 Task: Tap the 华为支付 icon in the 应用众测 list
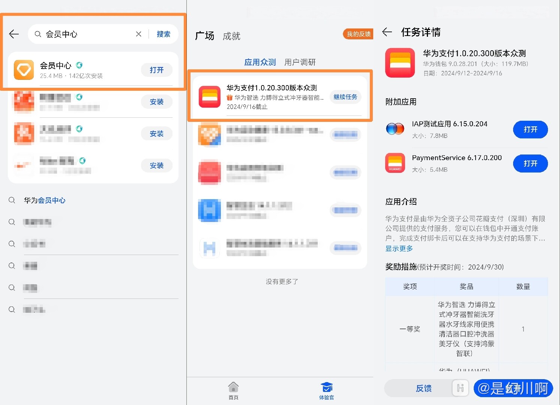(210, 97)
